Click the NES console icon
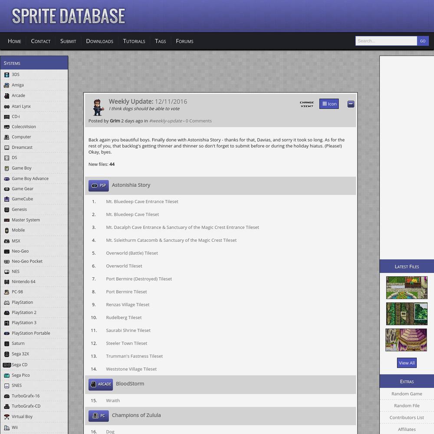The height and width of the screenshot is (434, 434). pos(7,272)
